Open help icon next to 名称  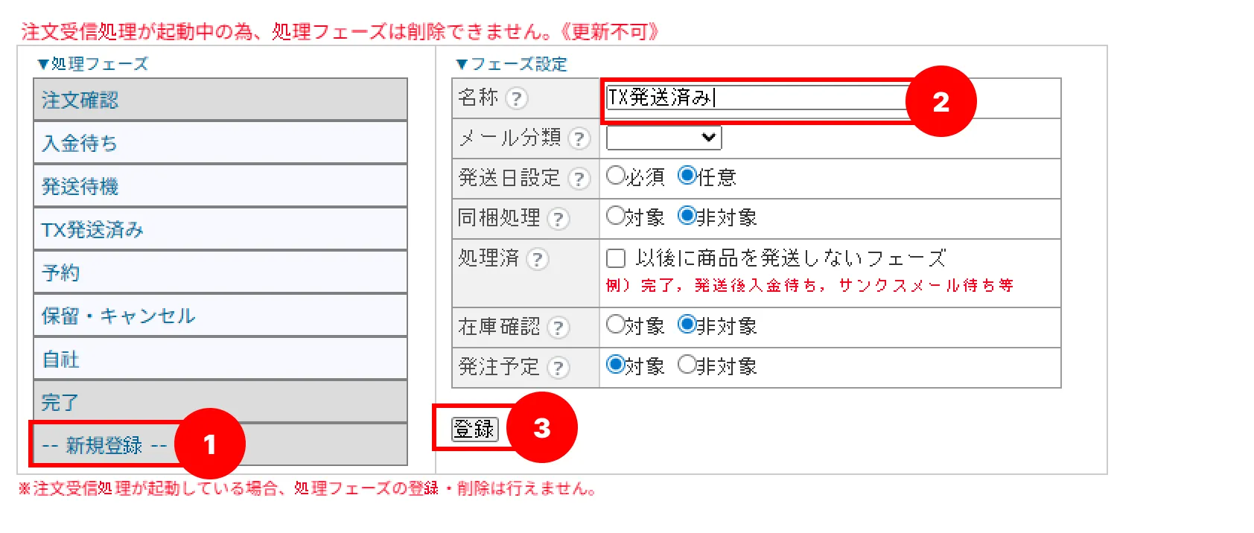tap(516, 98)
